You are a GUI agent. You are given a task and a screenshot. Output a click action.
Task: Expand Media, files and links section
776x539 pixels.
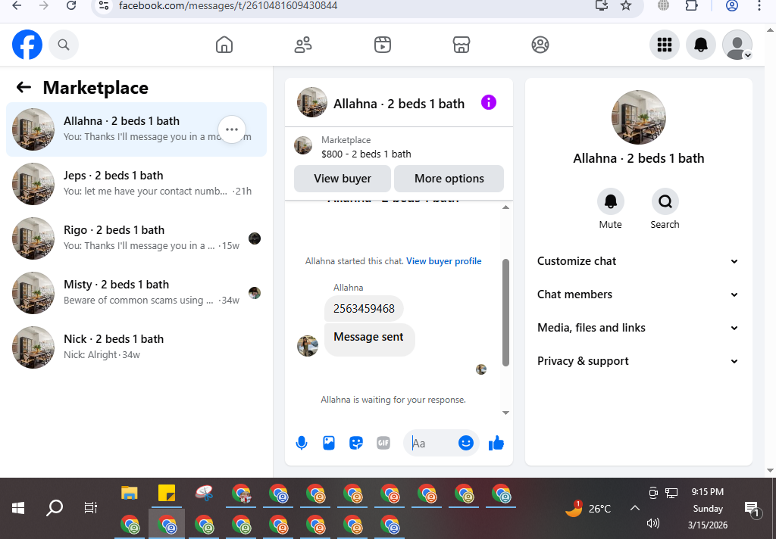tap(638, 327)
